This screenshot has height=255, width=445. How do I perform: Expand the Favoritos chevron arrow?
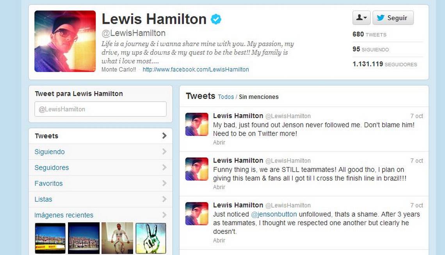164,183
